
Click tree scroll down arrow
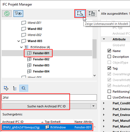tap(94, 76)
